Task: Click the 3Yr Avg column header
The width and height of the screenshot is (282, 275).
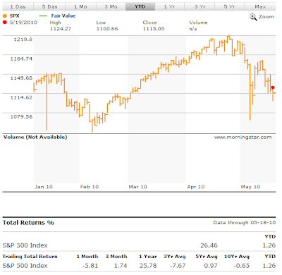Action: tap(175, 257)
